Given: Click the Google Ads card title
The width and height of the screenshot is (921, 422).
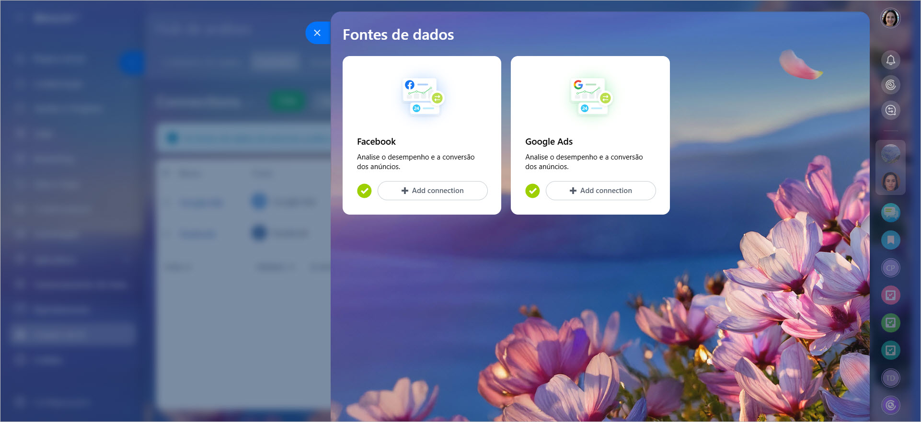Looking at the screenshot, I should point(549,142).
